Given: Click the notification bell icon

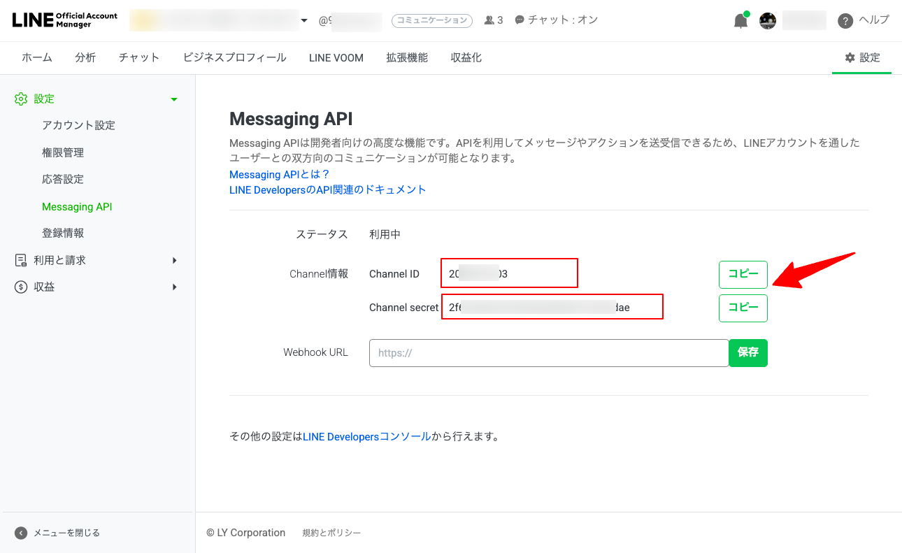Looking at the screenshot, I should pyautogui.click(x=740, y=21).
